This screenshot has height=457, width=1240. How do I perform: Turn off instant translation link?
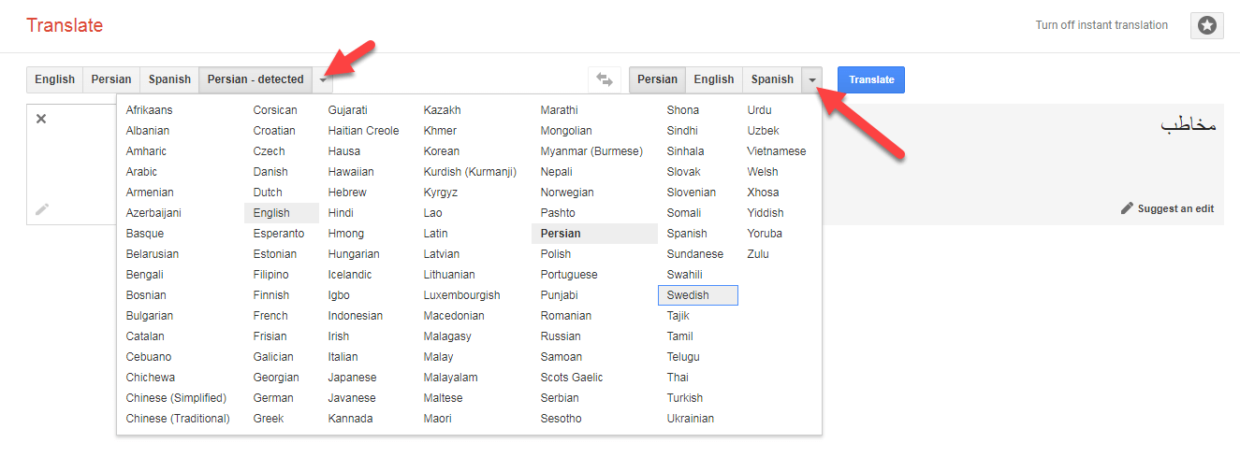pyautogui.click(x=1101, y=25)
